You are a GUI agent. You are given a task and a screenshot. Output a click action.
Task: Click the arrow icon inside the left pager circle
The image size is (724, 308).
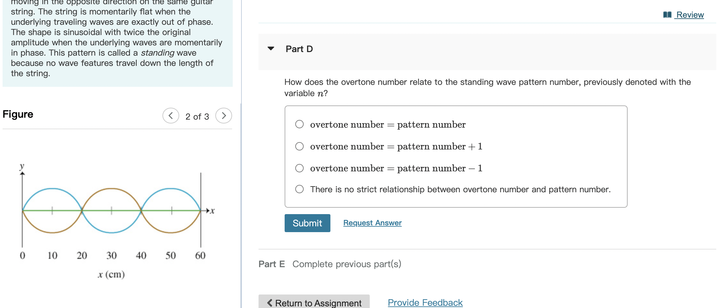[x=171, y=116]
